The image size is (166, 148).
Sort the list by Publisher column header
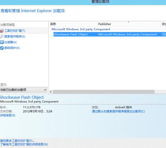[104, 24]
